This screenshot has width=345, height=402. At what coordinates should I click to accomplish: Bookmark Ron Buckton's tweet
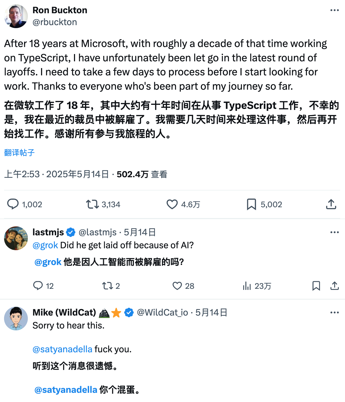pos(251,205)
